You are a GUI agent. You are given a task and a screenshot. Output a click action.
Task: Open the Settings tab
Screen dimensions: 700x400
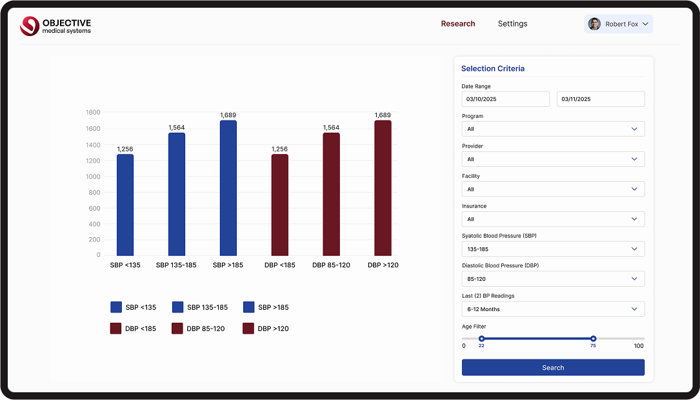tap(512, 24)
